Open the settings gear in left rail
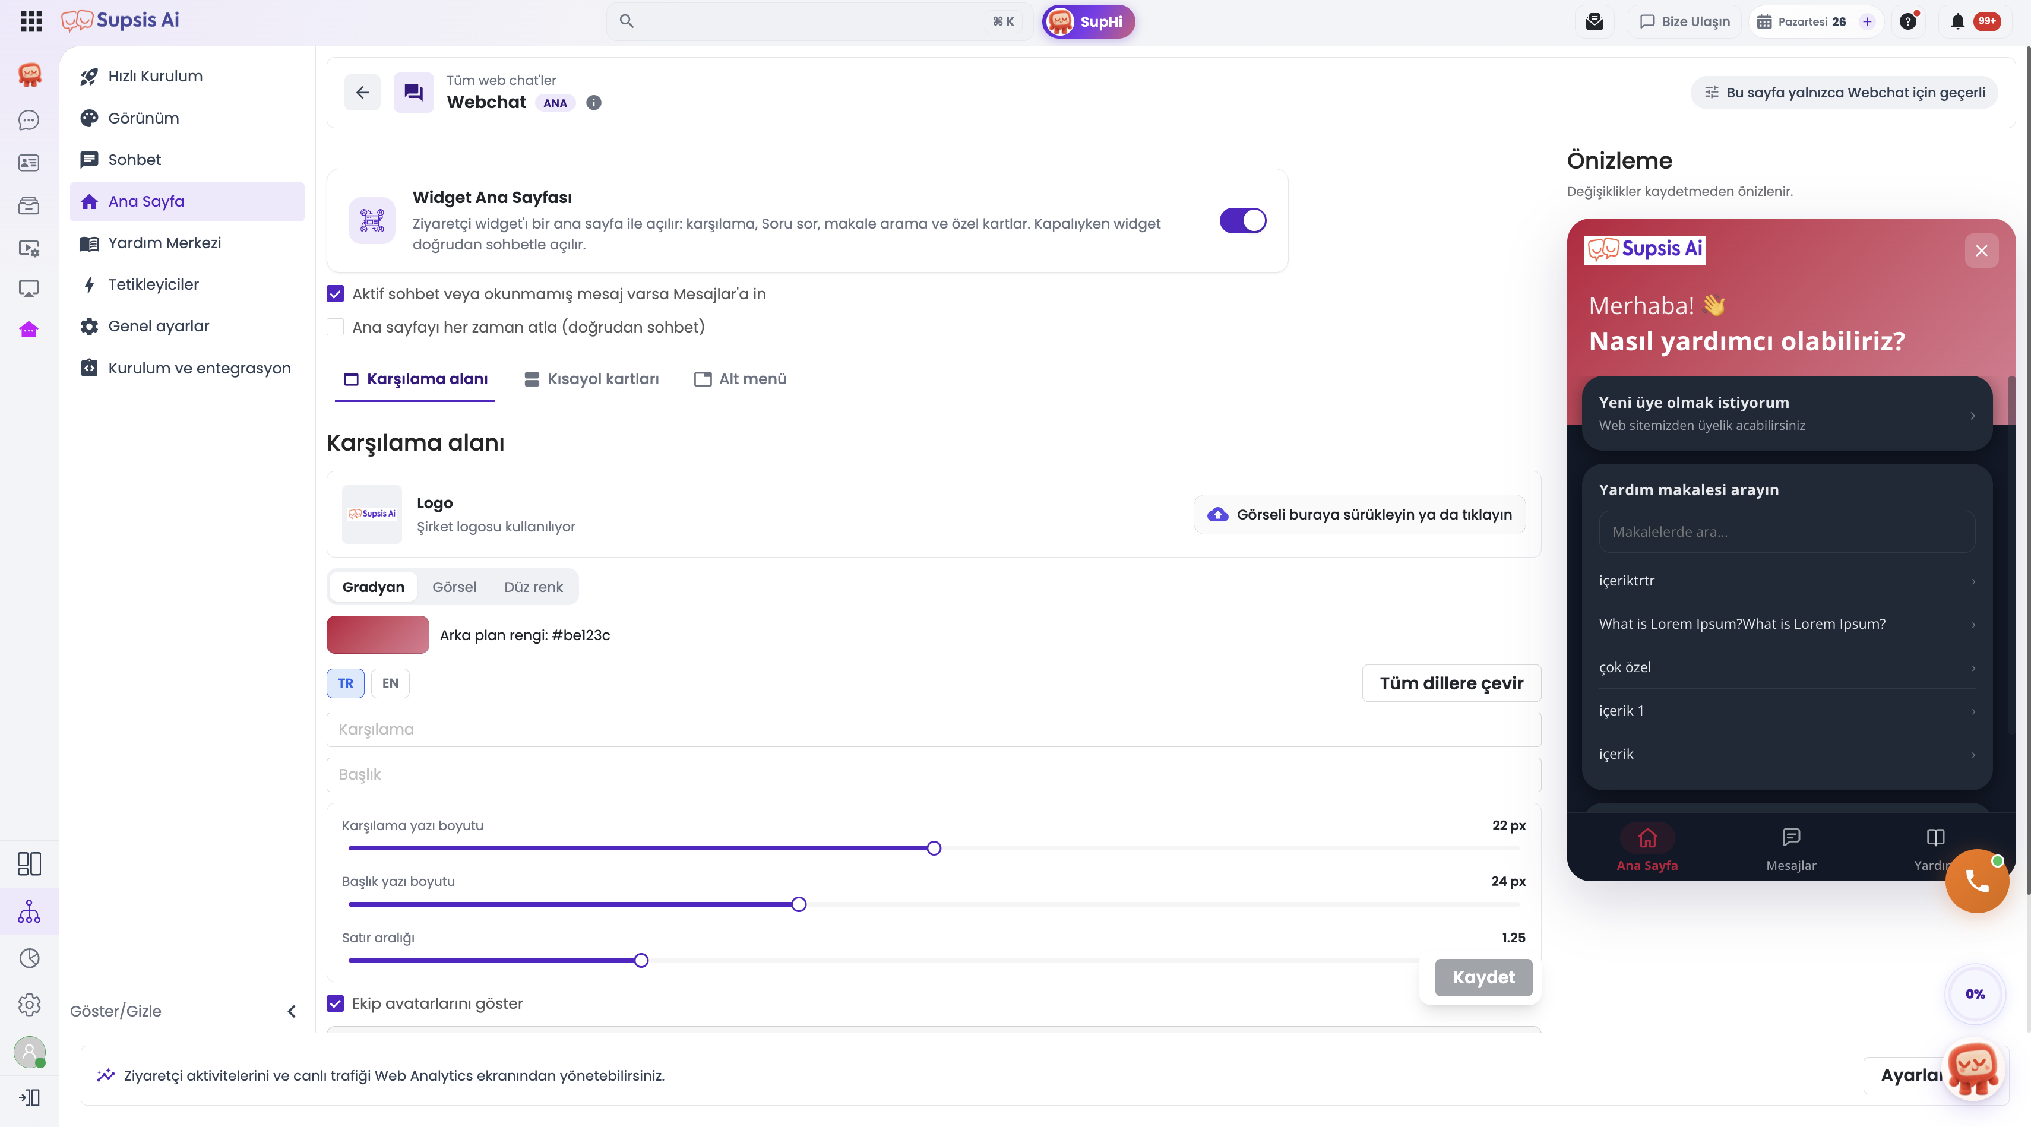Screen dimensions: 2031x1127 29,1005
